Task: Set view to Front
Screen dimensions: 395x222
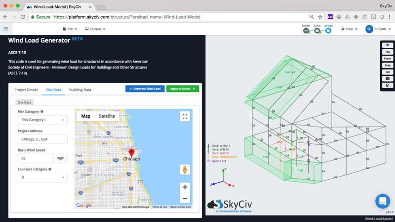Action: point(388,59)
